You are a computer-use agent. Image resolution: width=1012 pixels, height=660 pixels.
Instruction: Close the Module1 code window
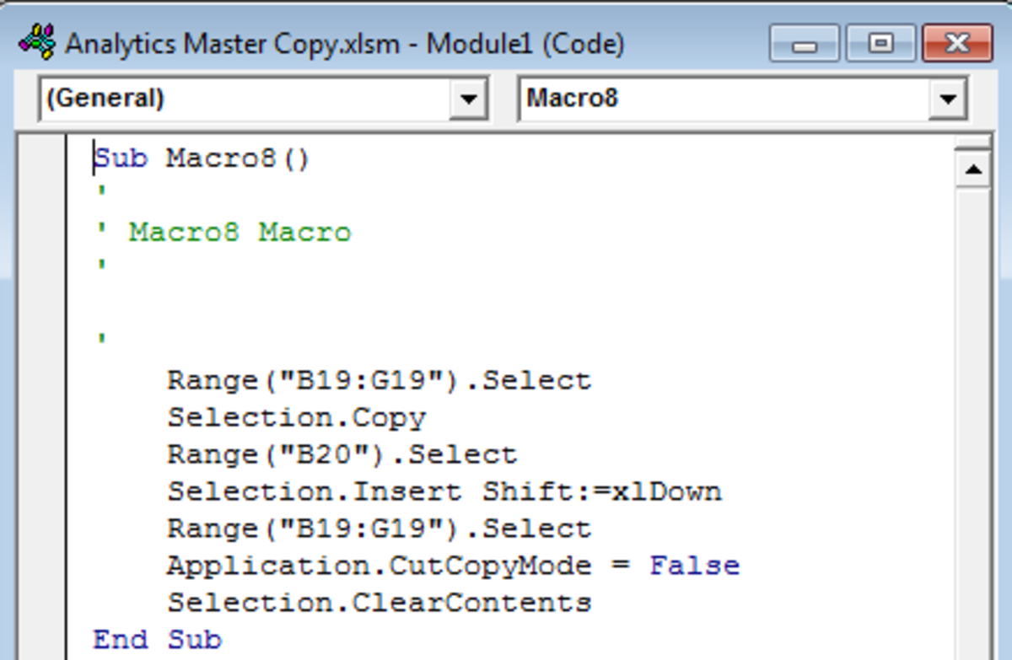coord(957,42)
